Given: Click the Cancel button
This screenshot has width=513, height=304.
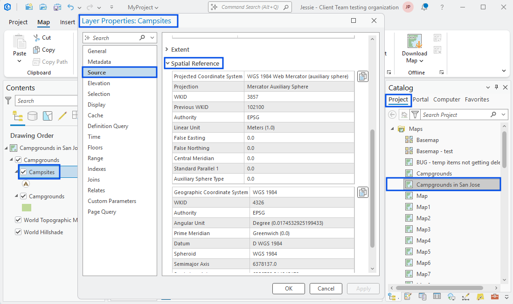Looking at the screenshot, I should tap(326, 289).
